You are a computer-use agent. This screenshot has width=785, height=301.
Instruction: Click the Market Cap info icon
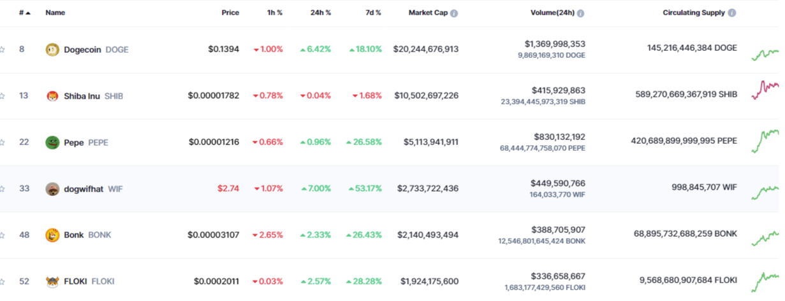click(454, 13)
